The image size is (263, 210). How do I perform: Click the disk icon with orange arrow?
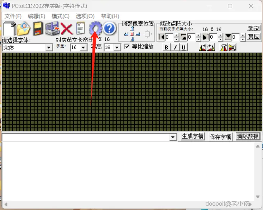click(52, 29)
